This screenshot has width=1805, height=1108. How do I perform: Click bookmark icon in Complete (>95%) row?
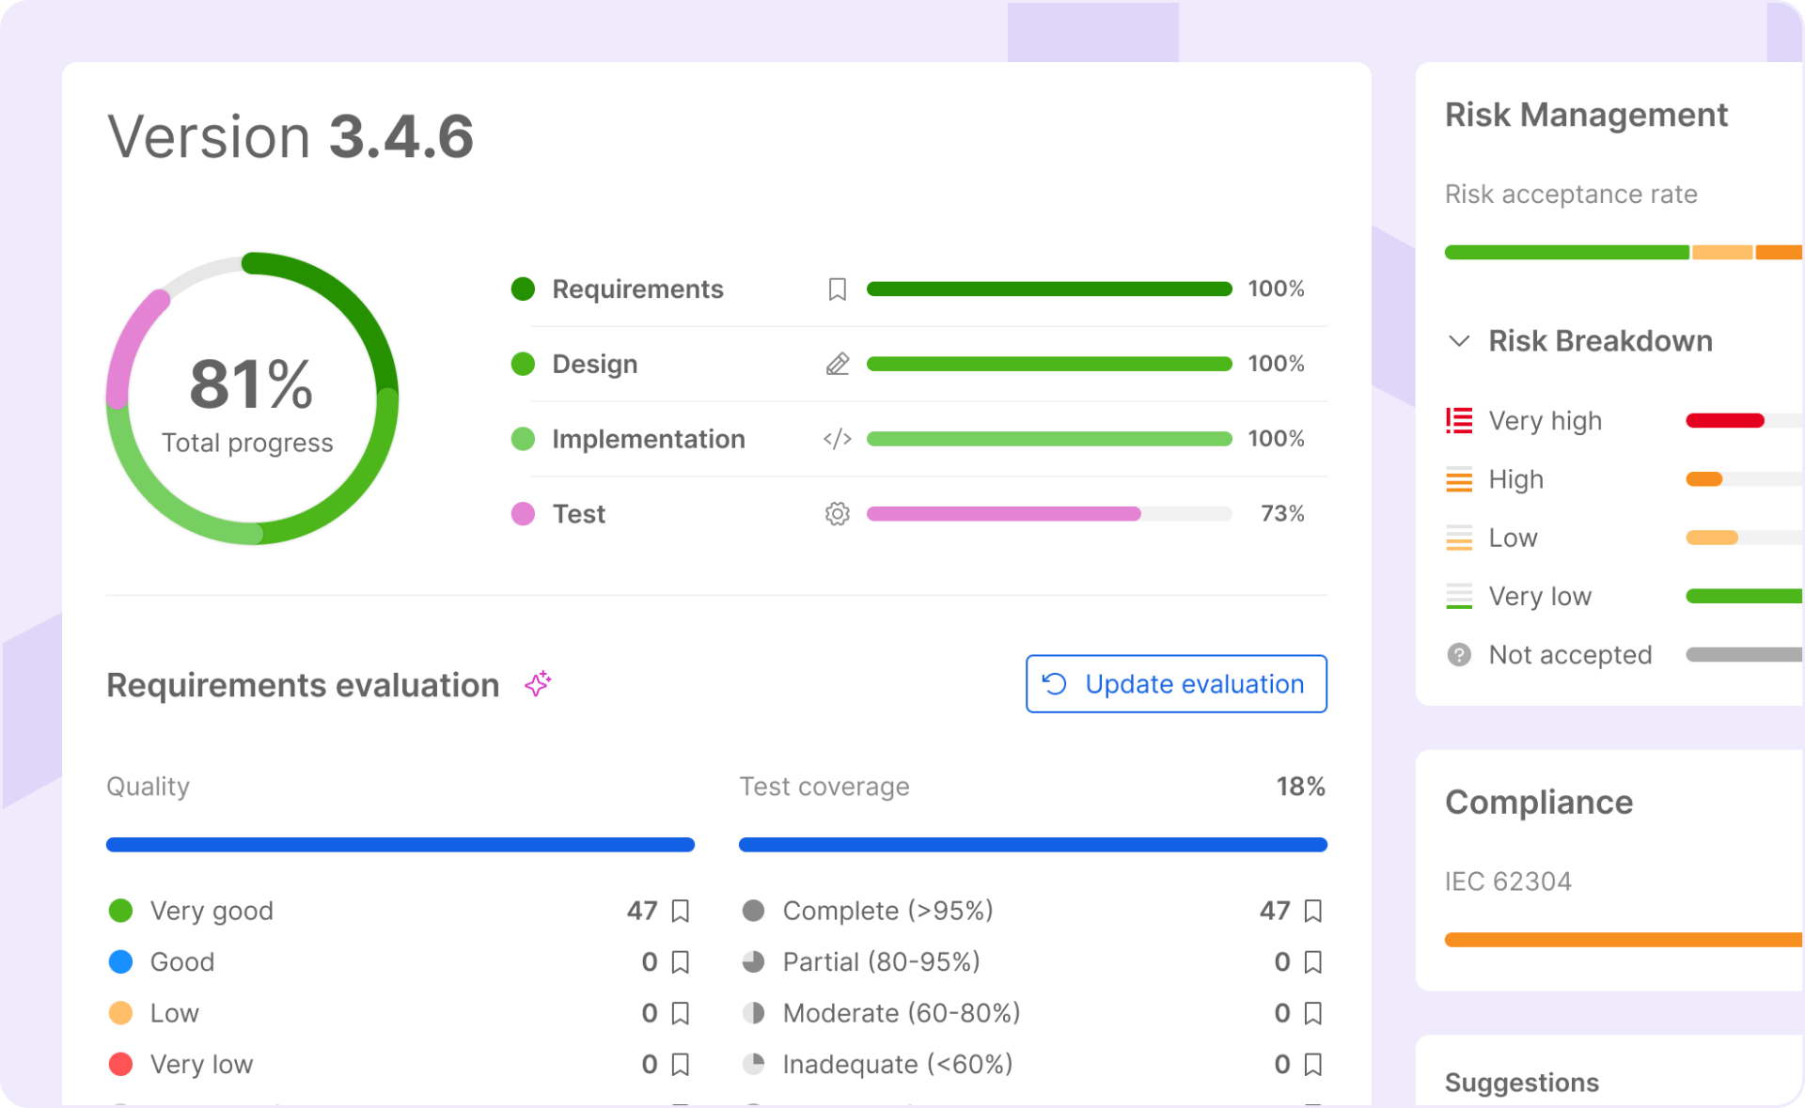point(1313,911)
